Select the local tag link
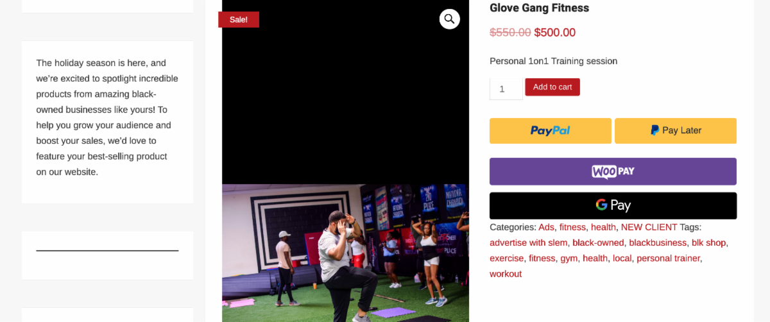The image size is (770, 322). point(622,258)
